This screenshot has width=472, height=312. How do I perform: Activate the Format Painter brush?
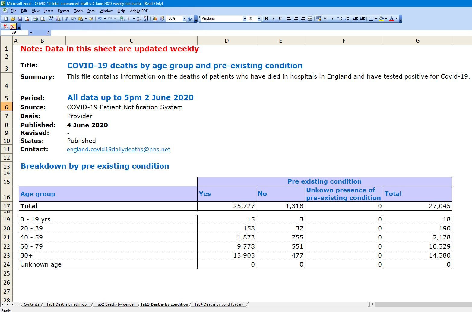[x=91, y=19]
